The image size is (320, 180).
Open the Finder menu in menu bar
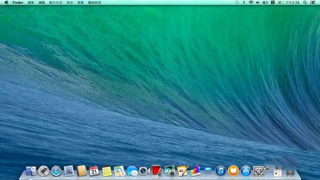pyautogui.click(x=18, y=2)
